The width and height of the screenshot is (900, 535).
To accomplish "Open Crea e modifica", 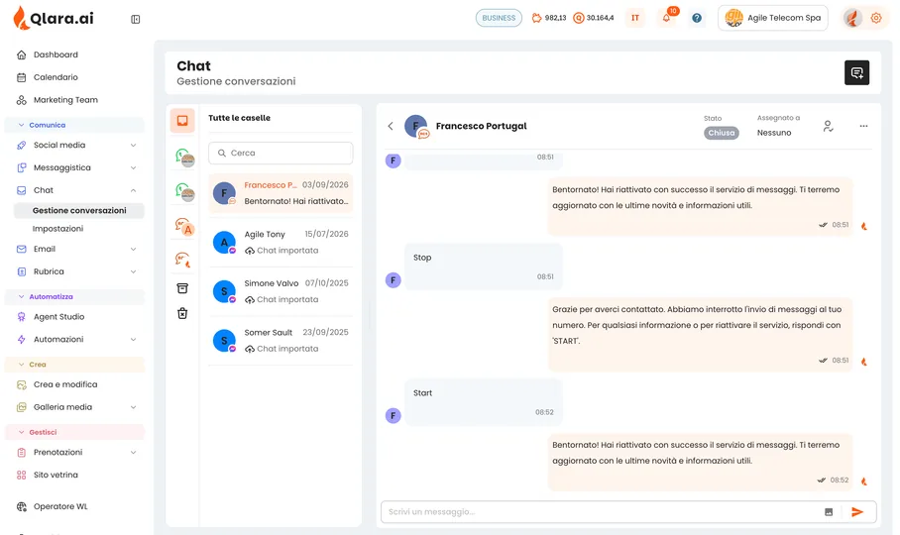I will click(x=64, y=384).
